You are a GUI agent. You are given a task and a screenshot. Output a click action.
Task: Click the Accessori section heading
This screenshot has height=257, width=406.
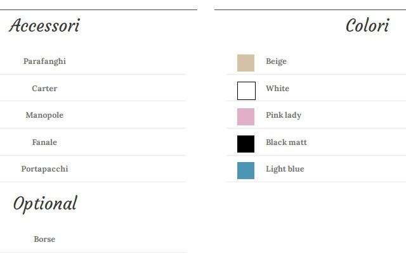point(44,26)
